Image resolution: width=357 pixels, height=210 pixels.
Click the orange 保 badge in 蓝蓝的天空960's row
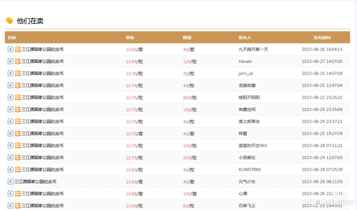[x=18, y=146]
